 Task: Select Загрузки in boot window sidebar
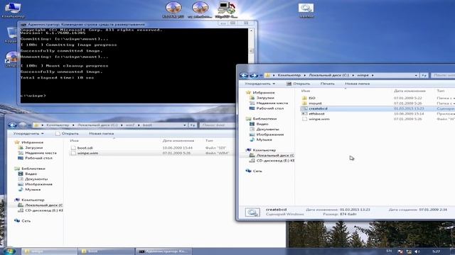(x=33, y=148)
